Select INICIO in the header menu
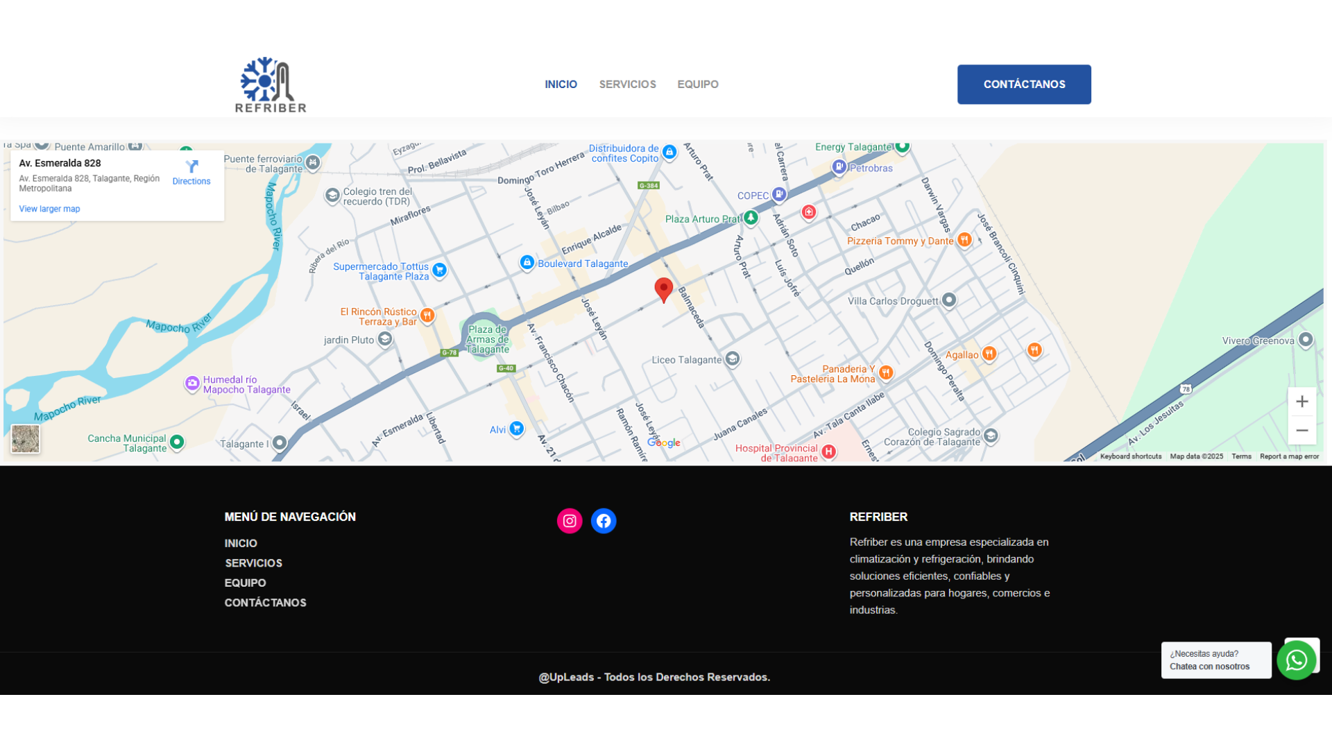 coord(561,85)
